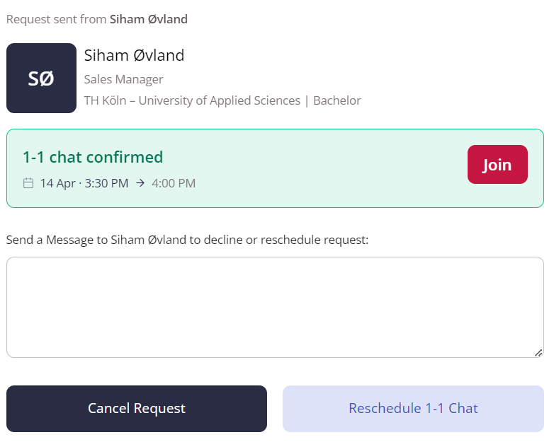Screen dimensions: 554x442
Task: Click the calendar icon beside 14 Apr
Action: [x=28, y=183]
